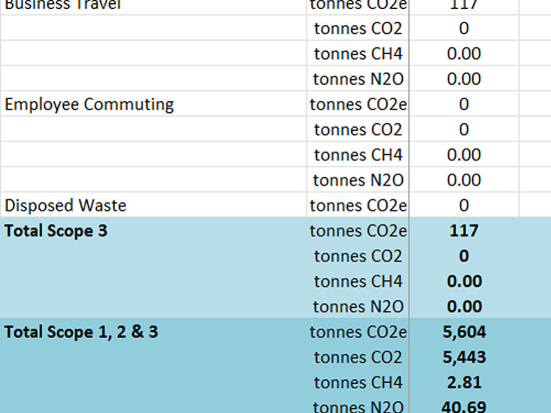Click 'tonnes CH4' unit under Employee Commuting
This screenshot has width=551, height=413.
pos(358,155)
